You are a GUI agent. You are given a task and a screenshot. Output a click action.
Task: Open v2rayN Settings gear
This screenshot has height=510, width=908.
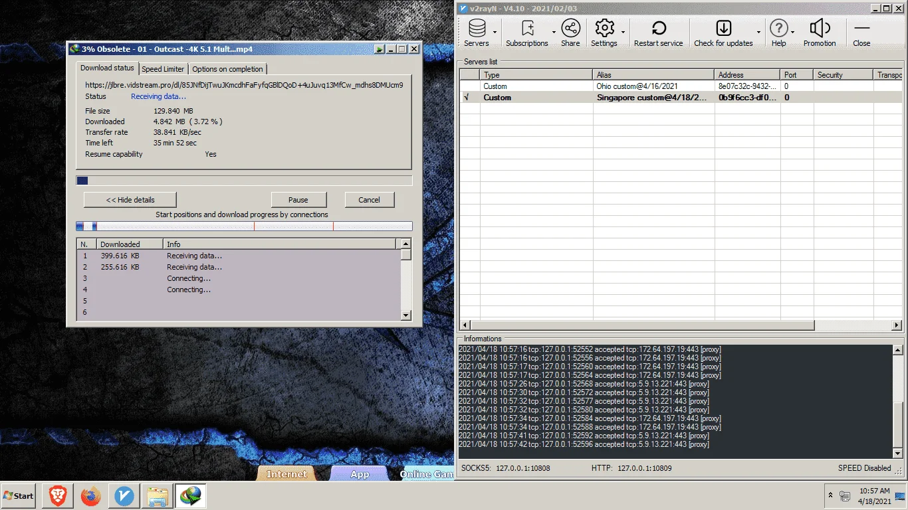tap(604, 33)
